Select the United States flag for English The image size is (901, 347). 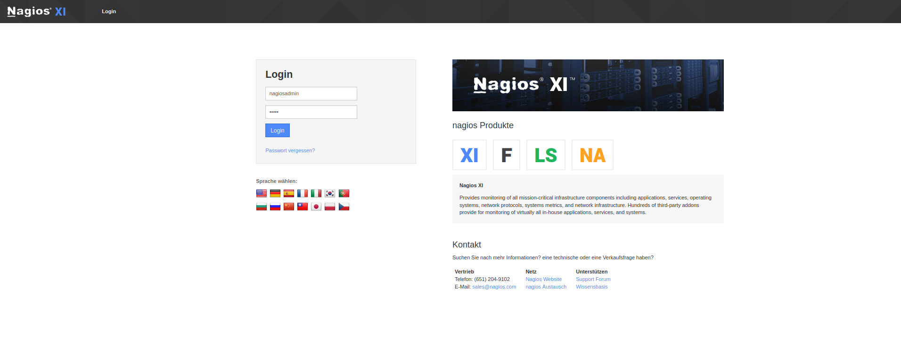pos(262,193)
